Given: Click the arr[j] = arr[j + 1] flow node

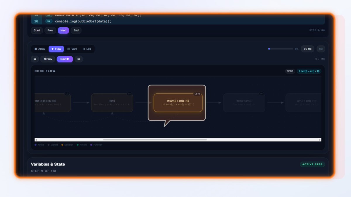Looking at the screenshot, I should coord(303,102).
